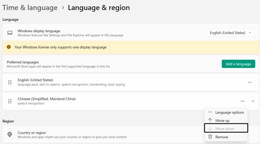Click the globe icon next to Country or region

click(x=10, y=135)
